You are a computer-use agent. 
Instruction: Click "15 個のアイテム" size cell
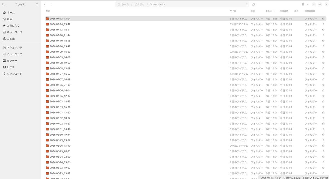239,24
